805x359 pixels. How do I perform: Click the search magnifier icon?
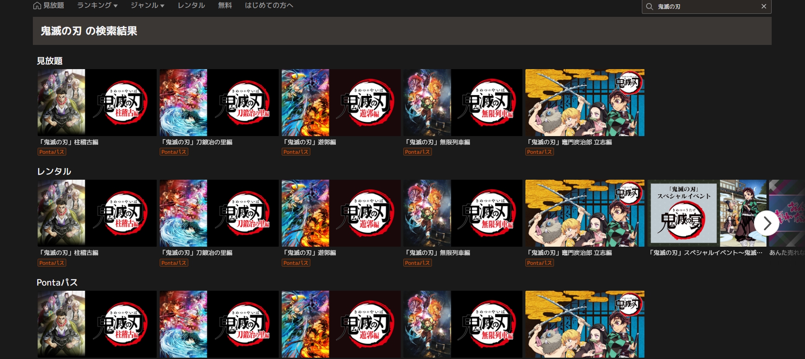click(x=649, y=6)
